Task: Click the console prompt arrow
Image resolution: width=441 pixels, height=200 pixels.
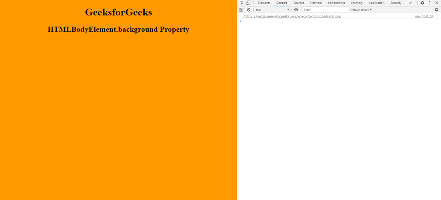Action: coord(240,21)
